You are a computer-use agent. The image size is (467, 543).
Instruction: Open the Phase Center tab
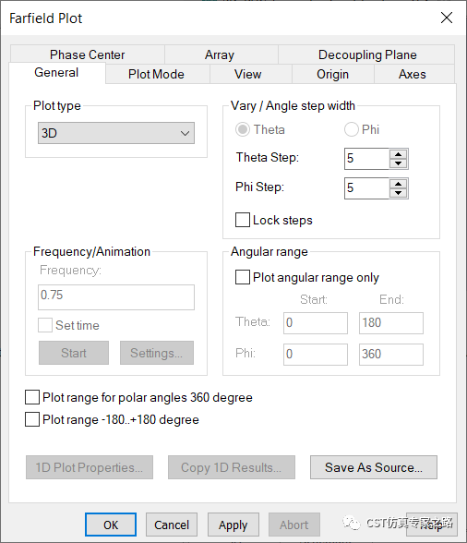[x=88, y=54]
